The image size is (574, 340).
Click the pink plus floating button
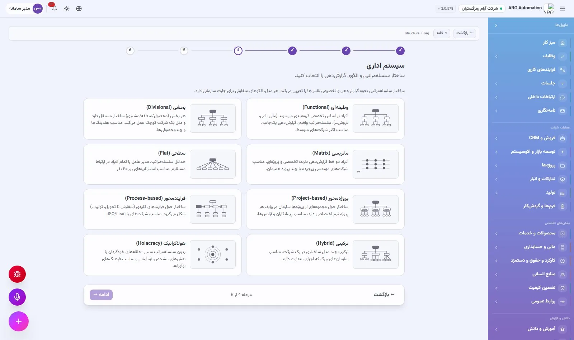click(19, 321)
